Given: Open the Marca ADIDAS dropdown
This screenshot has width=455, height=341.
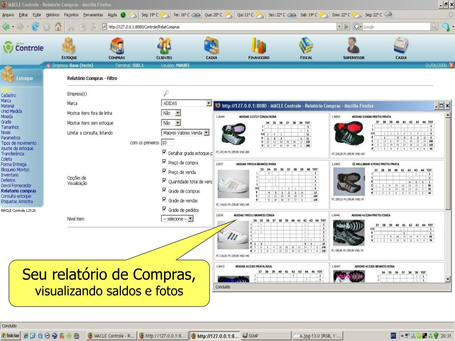Looking at the screenshot, I should 187,103.
